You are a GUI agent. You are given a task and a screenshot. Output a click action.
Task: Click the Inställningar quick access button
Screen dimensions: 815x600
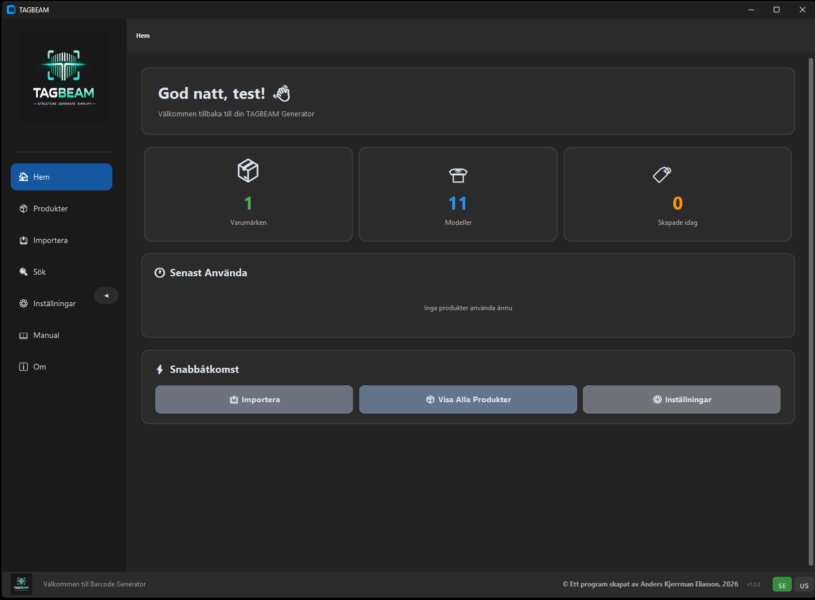coord(682,399)
